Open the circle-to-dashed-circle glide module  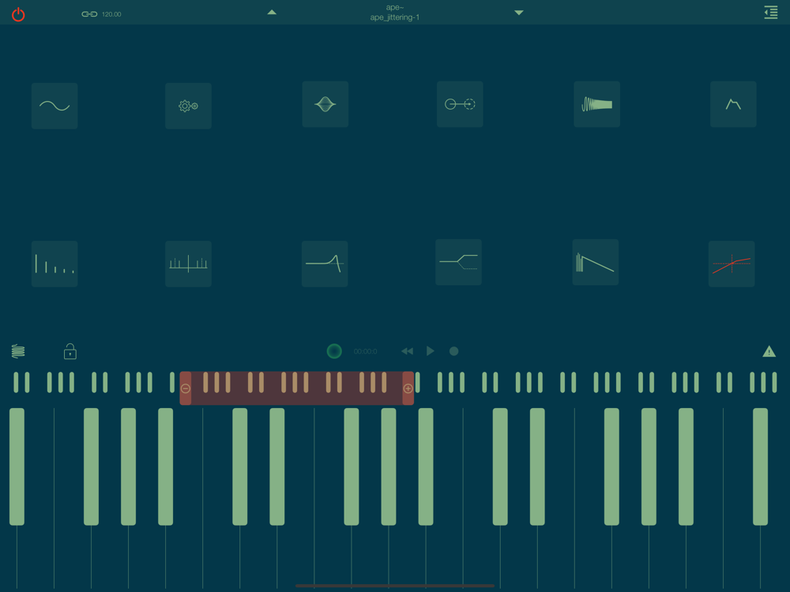(460, 104)
